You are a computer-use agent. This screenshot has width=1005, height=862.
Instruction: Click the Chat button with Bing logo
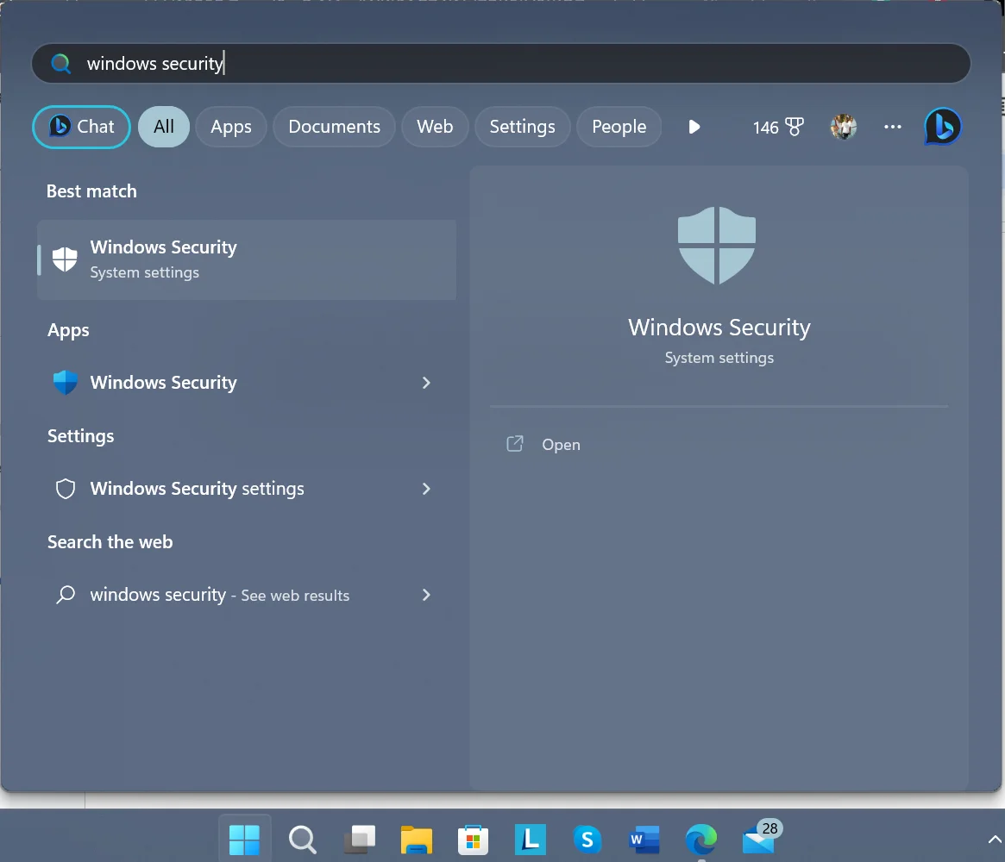(82, 127)
